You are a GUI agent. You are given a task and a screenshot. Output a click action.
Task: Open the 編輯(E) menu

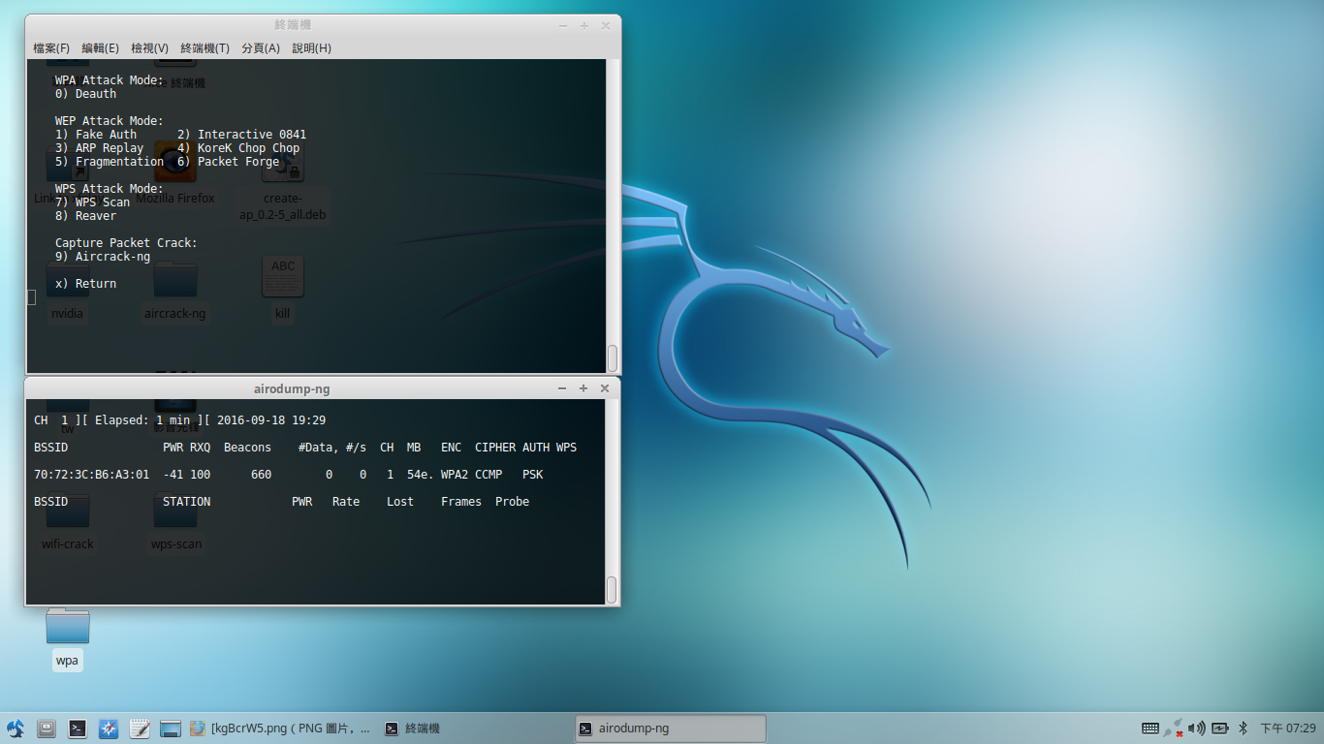click(101, 48)
